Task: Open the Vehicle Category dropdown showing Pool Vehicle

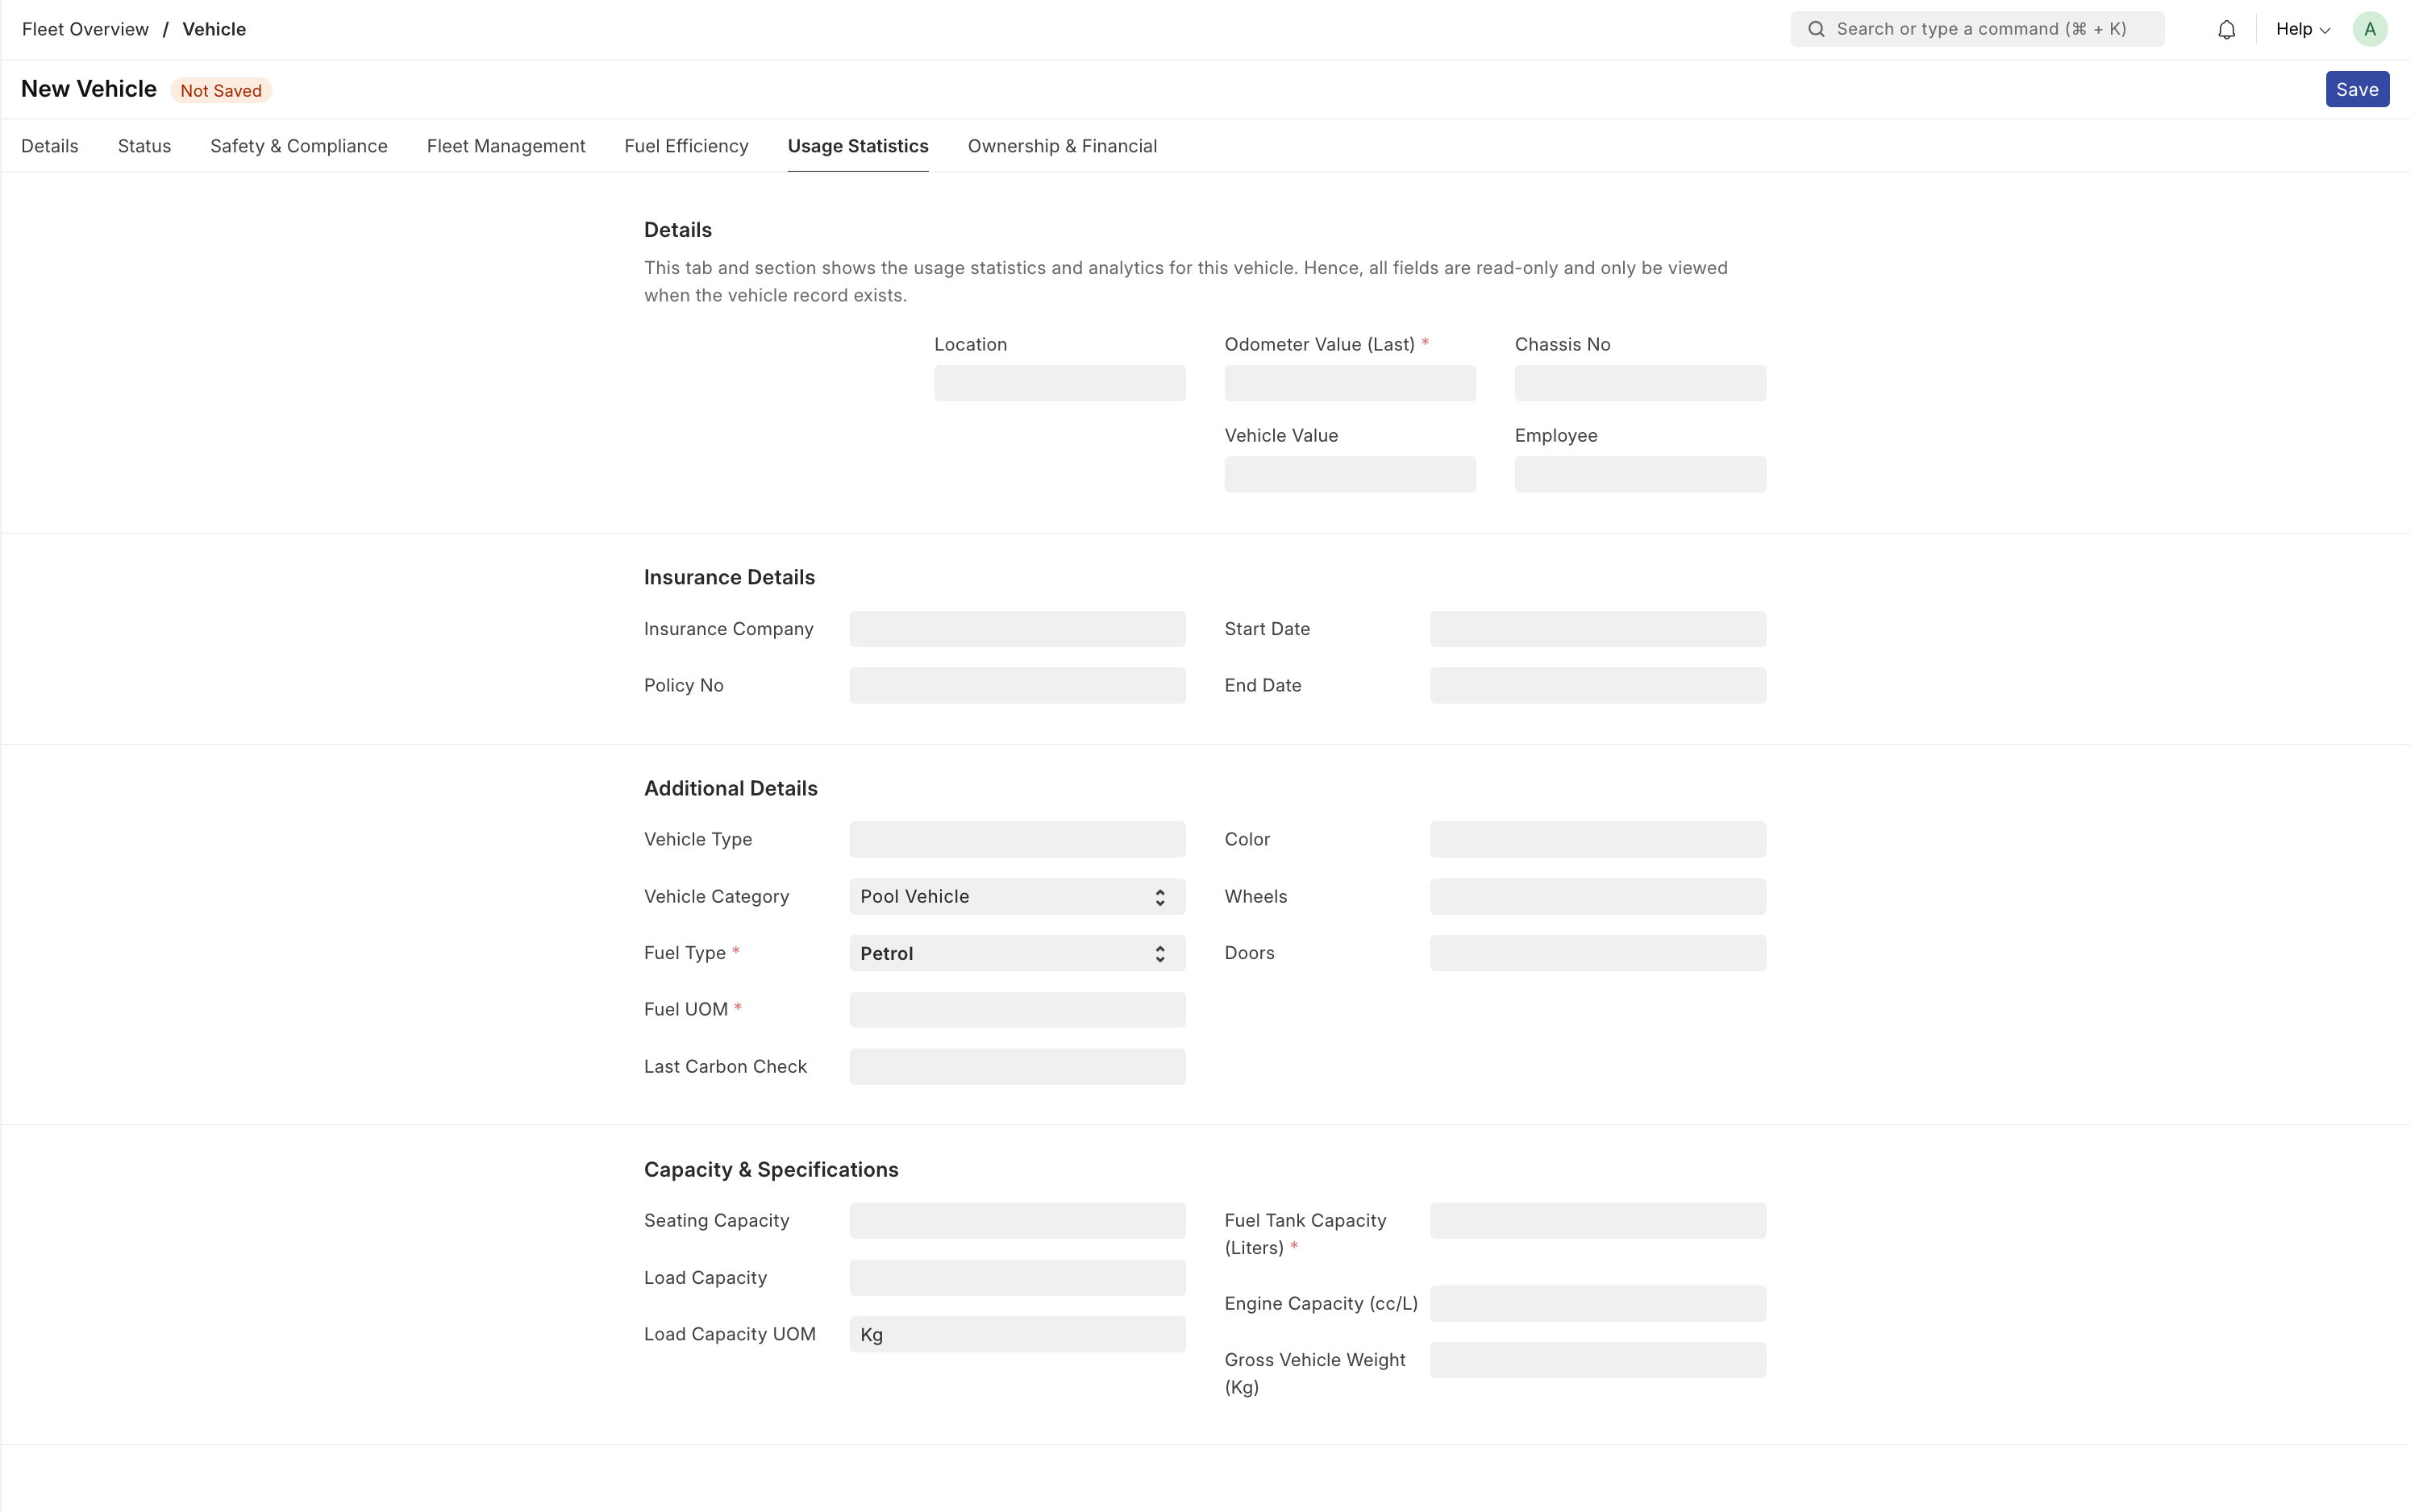Action: pos(1001,897)
